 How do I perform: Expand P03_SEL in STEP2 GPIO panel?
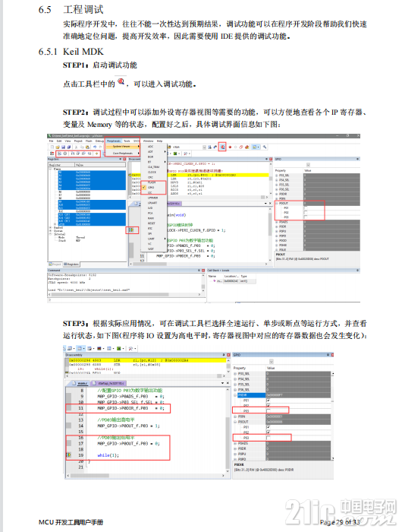(277, 176)
